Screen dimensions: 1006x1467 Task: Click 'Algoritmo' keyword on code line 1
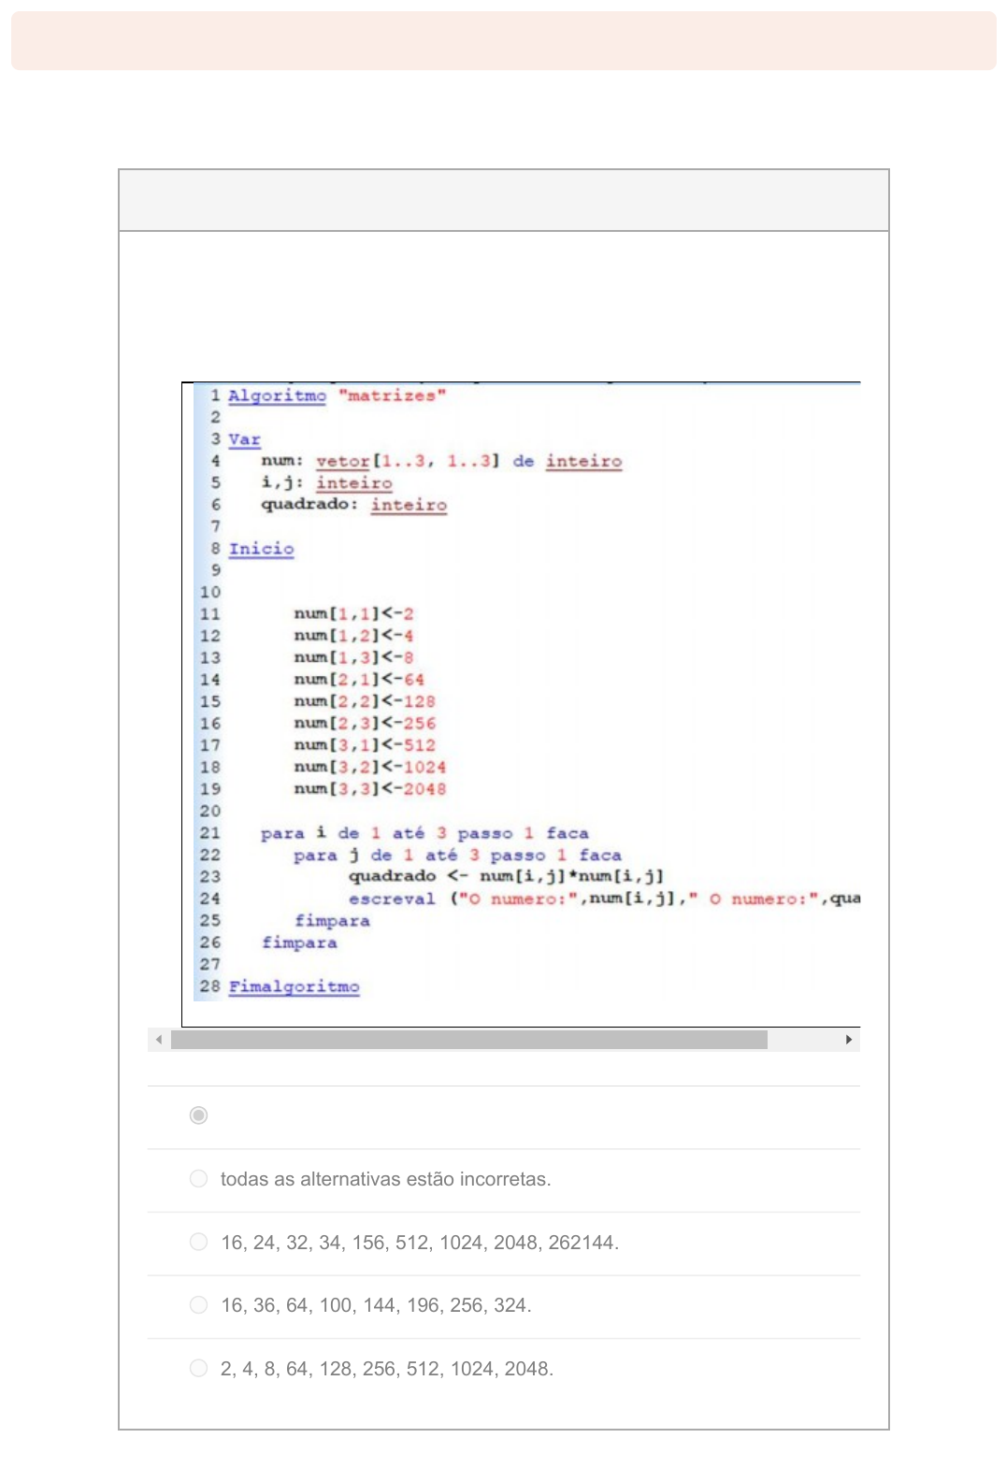(x=277, y=396)
